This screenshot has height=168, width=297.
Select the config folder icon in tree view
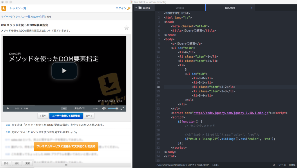click(x=140, y=8)
